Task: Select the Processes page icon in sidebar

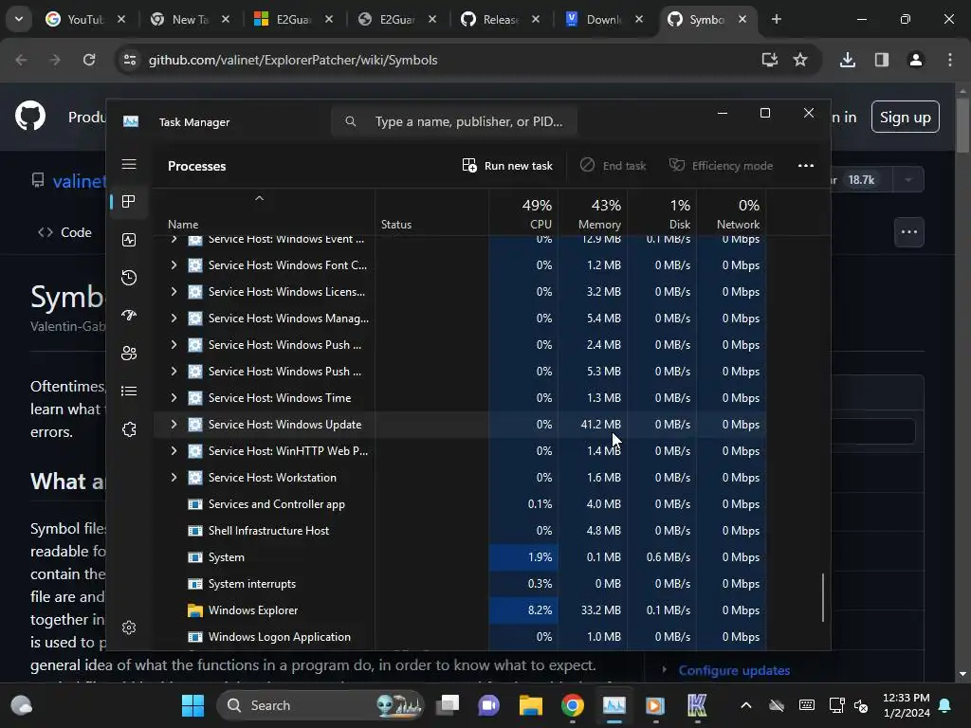Action: coord(129,202)
